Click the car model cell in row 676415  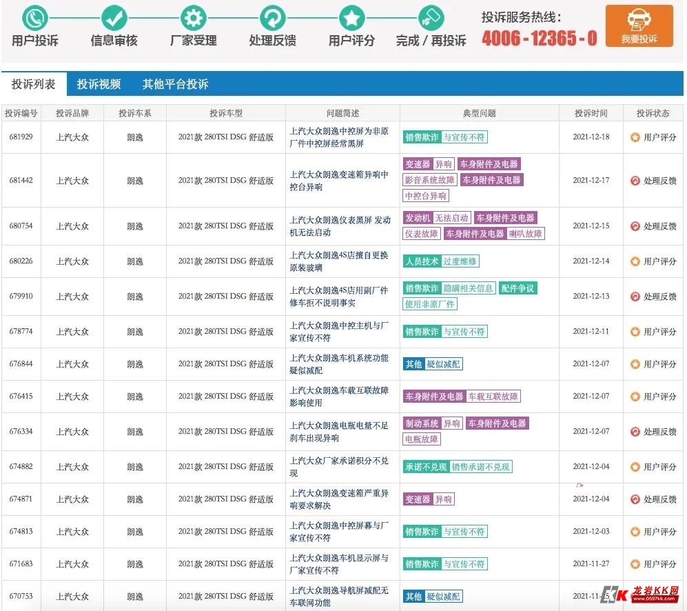coord(225,397)
